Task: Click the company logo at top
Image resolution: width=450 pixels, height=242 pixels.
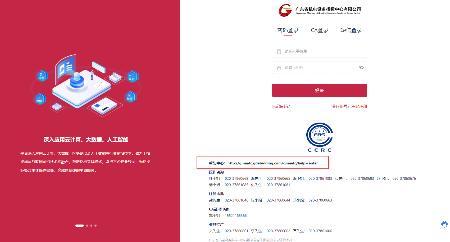Action: tap(320, 11)
